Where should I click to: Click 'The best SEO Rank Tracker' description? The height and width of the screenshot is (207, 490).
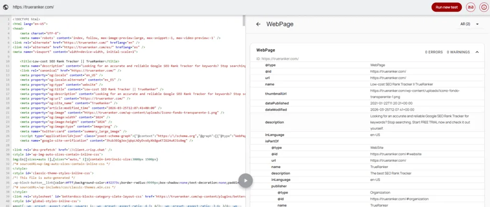391,173
